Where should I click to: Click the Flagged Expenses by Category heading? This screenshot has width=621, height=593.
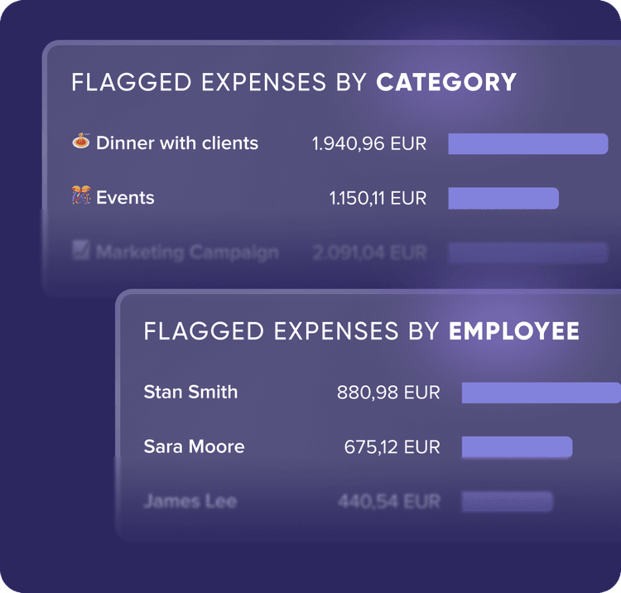294,82
